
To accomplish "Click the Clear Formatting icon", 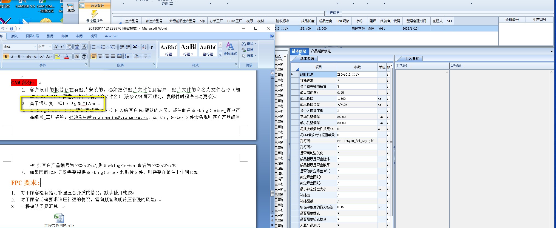I will (69, 47).
